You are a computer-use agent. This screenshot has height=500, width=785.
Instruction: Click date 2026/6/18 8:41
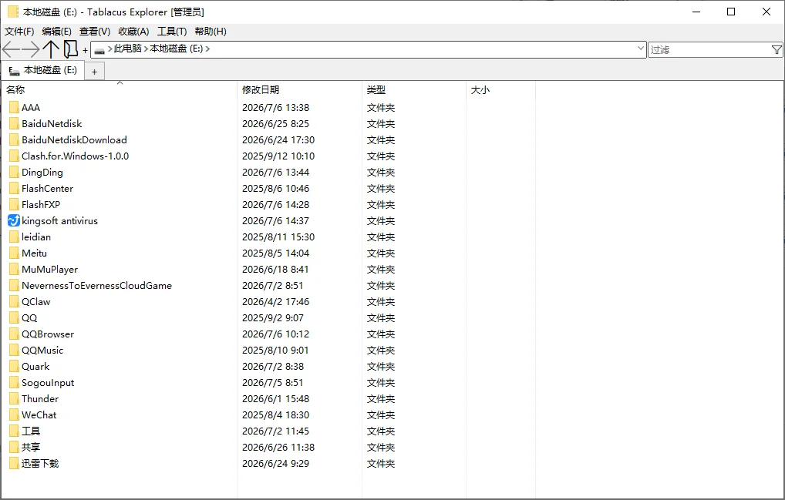click(x=275, y=269)
